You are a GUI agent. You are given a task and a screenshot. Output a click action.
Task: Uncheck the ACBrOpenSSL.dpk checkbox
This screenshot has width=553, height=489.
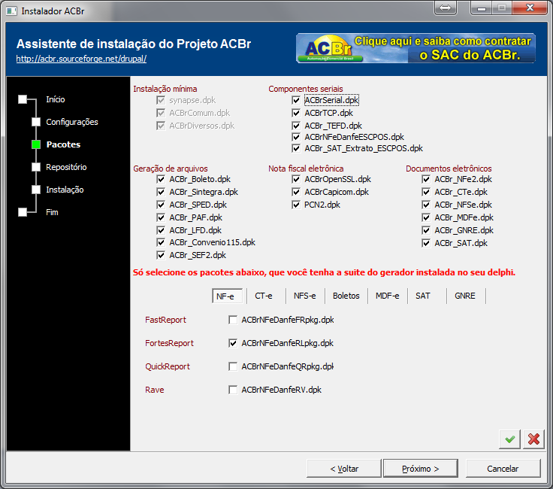[x=296, y=179]
